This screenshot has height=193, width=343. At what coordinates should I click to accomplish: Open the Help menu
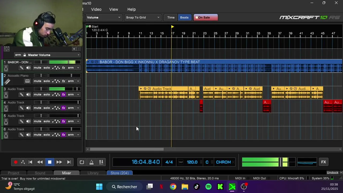(131, 9)
